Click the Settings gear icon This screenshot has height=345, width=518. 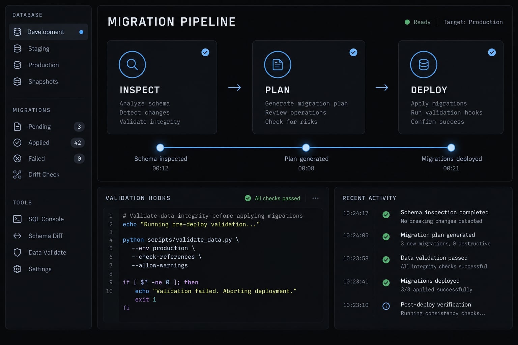(x=17, y=269)
